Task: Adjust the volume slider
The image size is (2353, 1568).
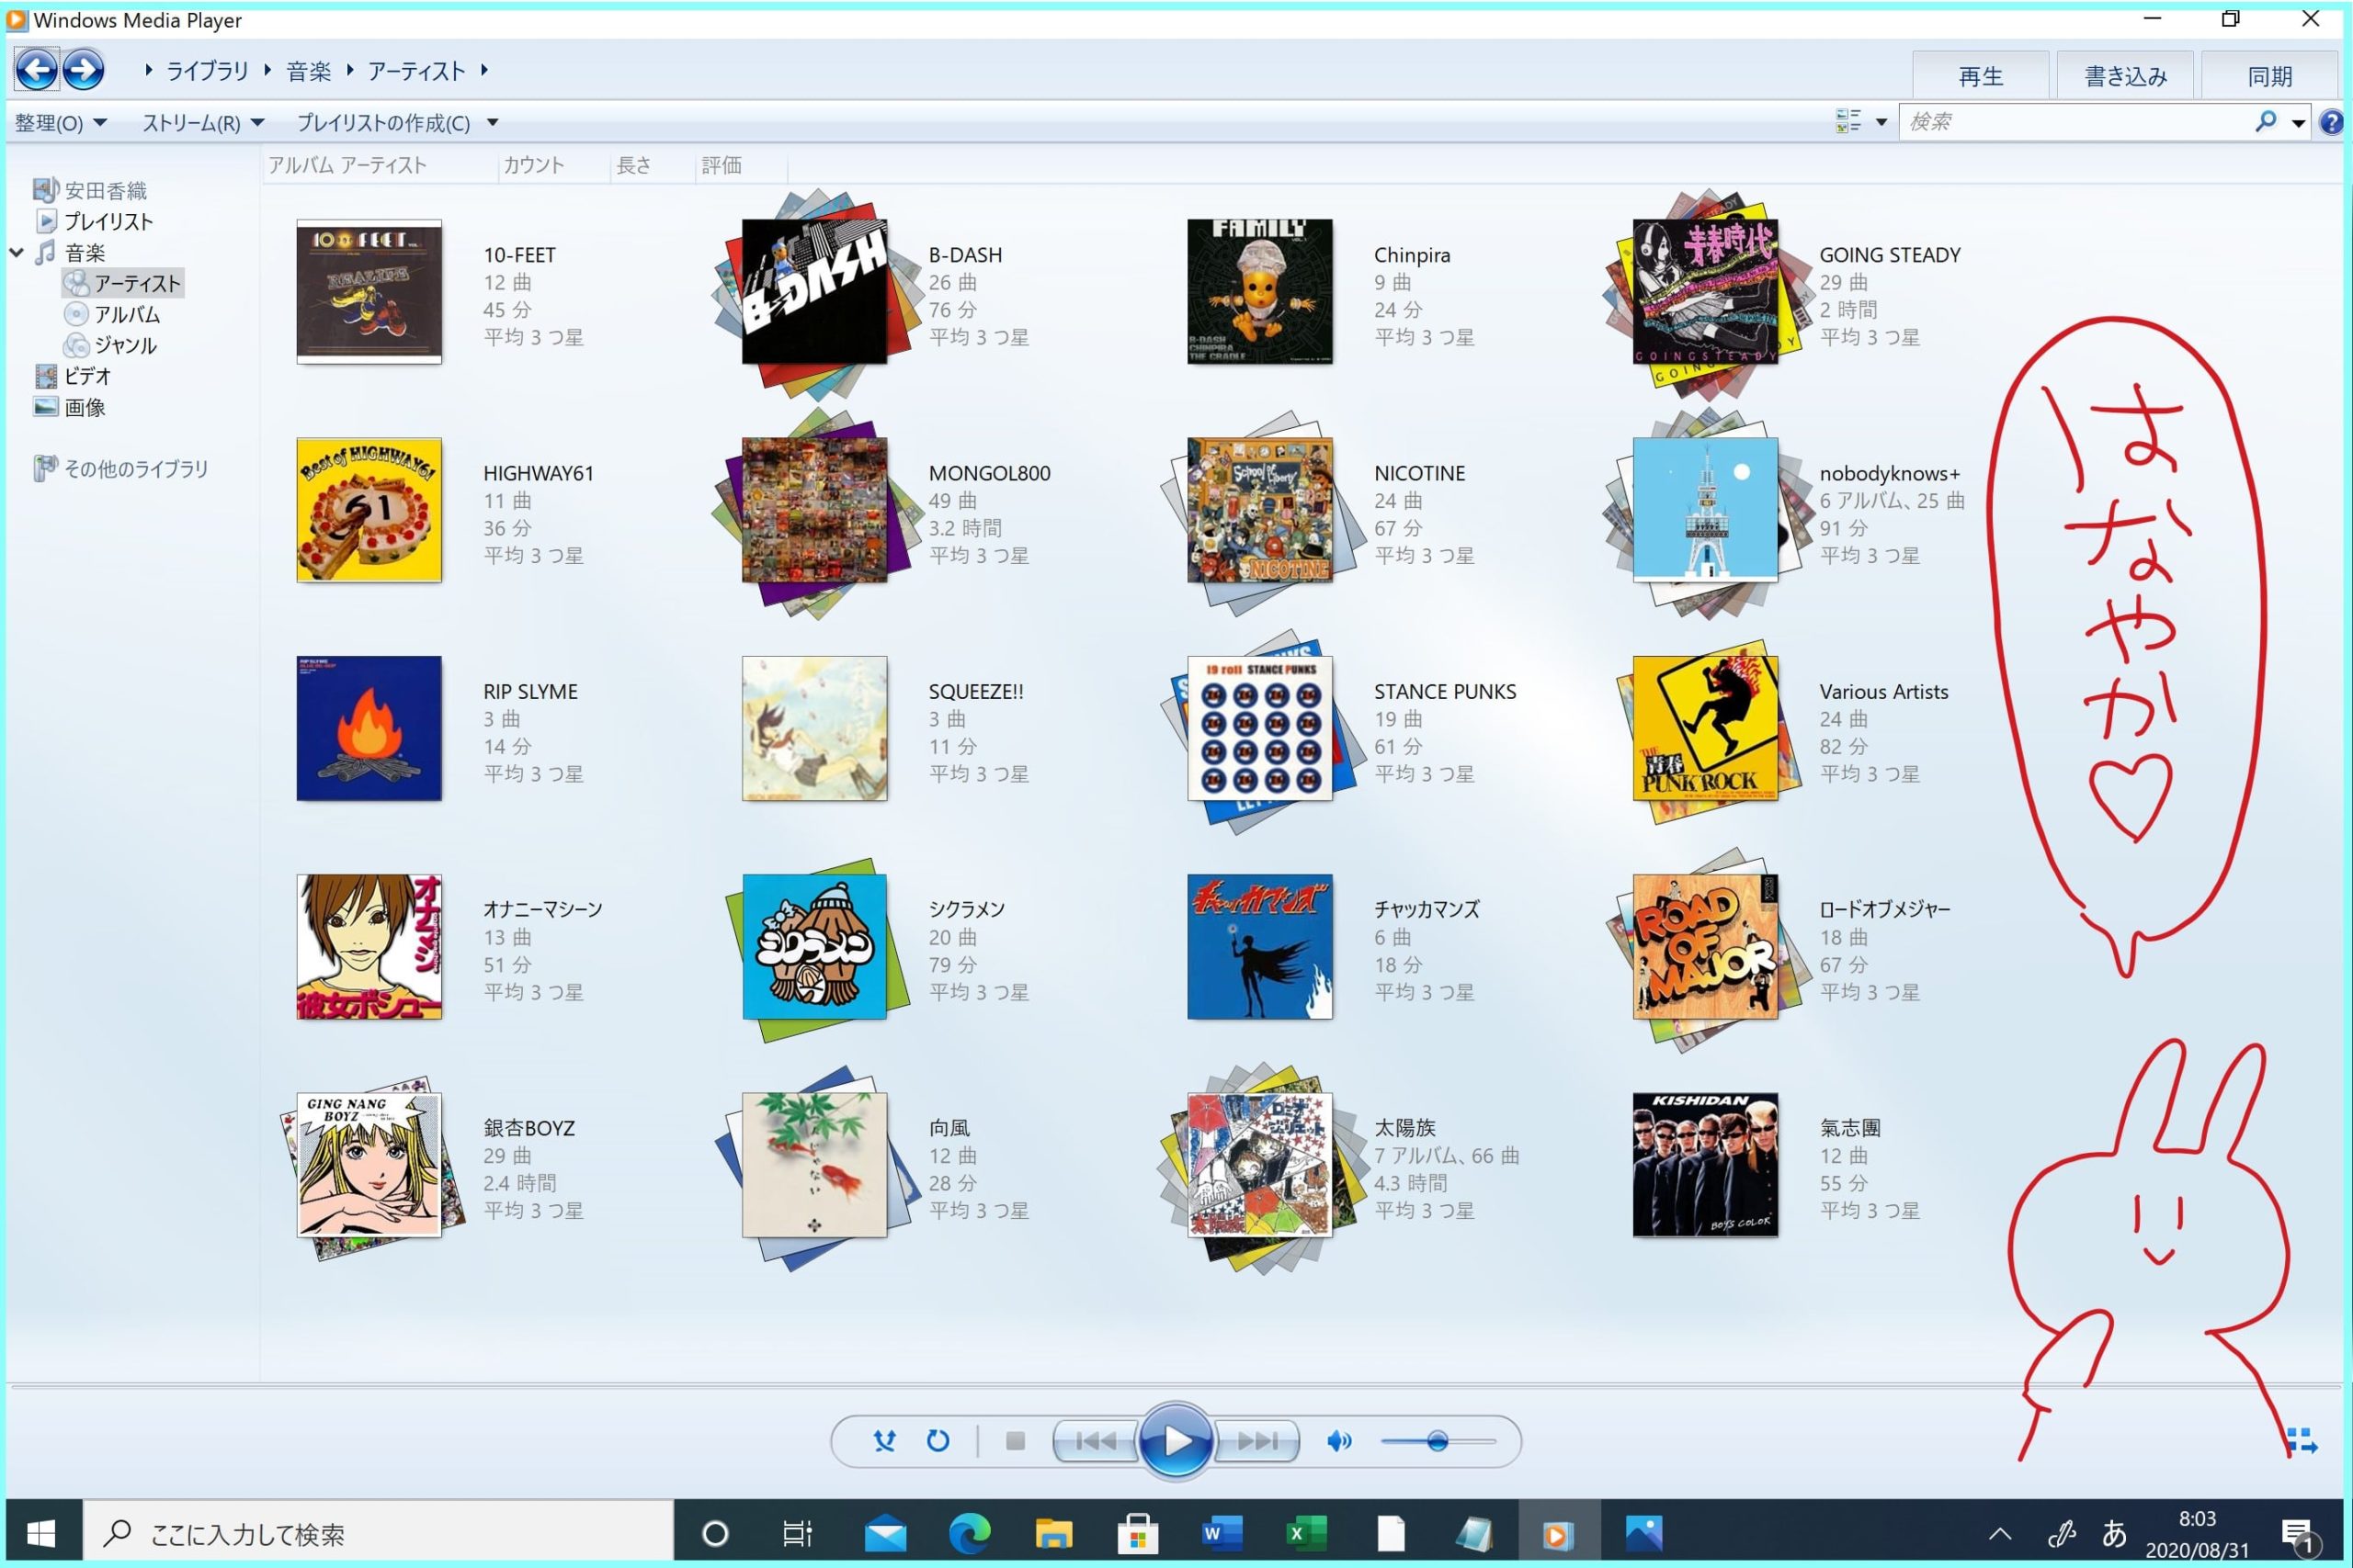Action: (x=1438, y=1441)
